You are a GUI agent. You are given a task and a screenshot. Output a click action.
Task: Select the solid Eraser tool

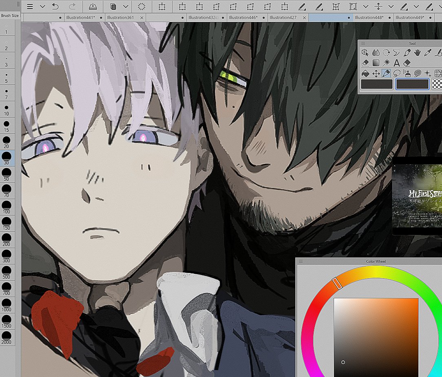(407, 63)
